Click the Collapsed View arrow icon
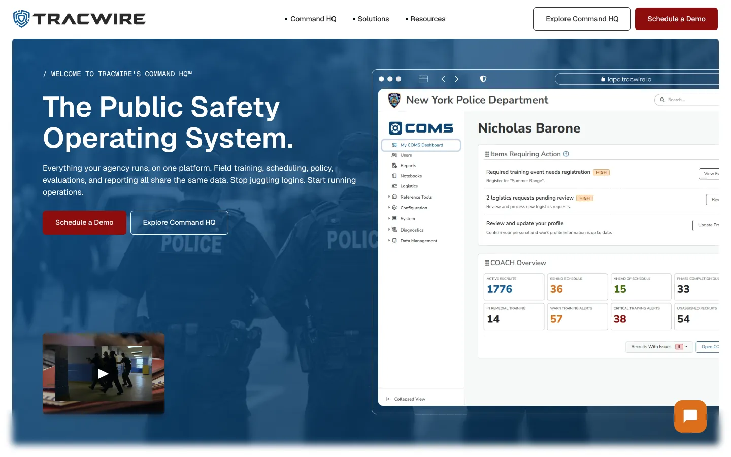731x457 pixels. click(389, 399)
